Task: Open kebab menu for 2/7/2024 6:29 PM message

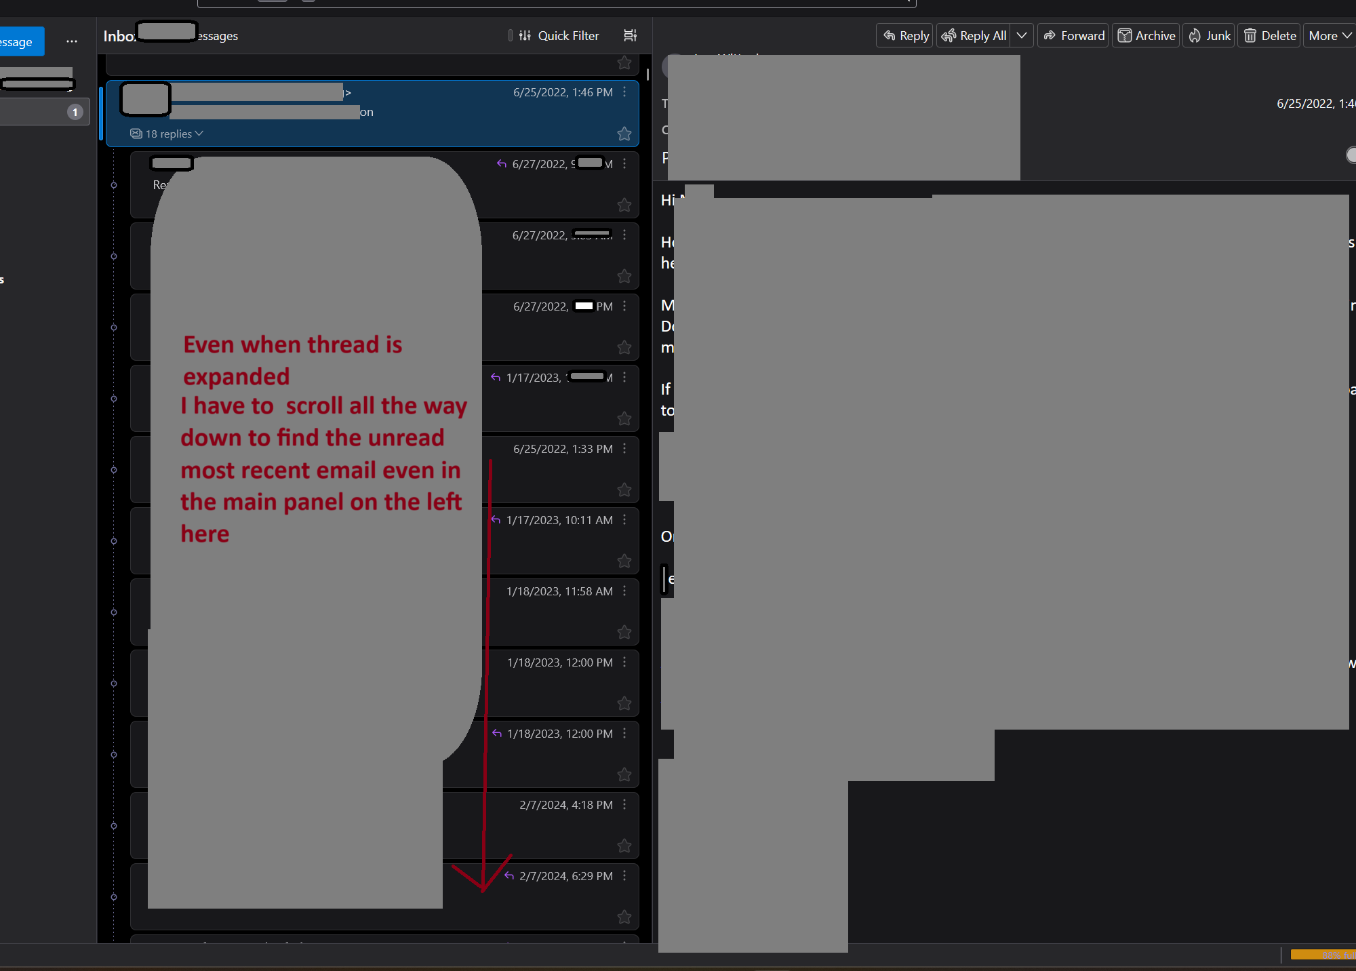Action: 624,876
